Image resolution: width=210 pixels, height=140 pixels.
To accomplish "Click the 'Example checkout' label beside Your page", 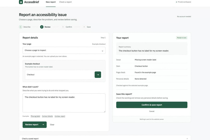I will 99,44.
